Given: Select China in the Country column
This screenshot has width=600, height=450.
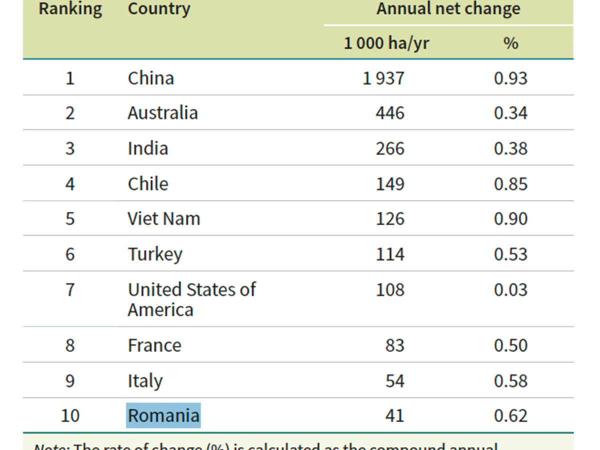Looking at the screenshot, I should (151, 78).
